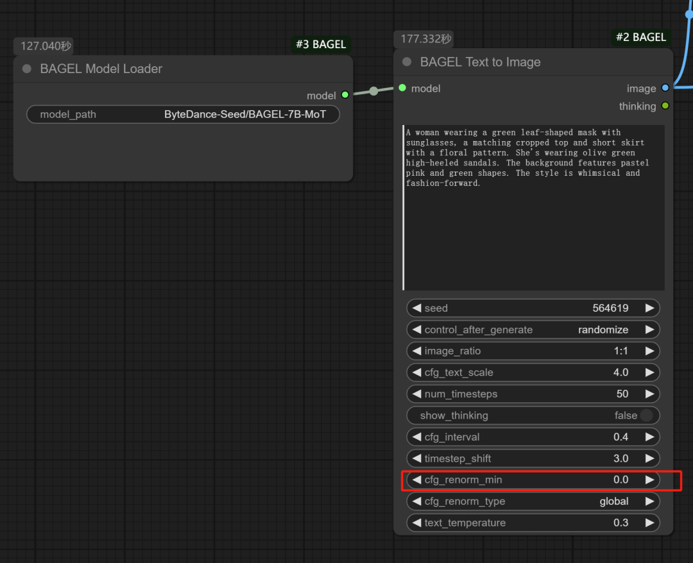Open the cfg_renorm_type global dropdown
The height and width of the screenshot is (563, 693).
click(x=614, y=501)
